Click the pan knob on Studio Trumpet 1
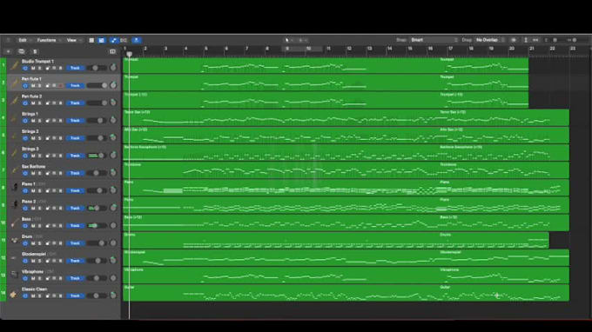 click(x=113, y=68)
